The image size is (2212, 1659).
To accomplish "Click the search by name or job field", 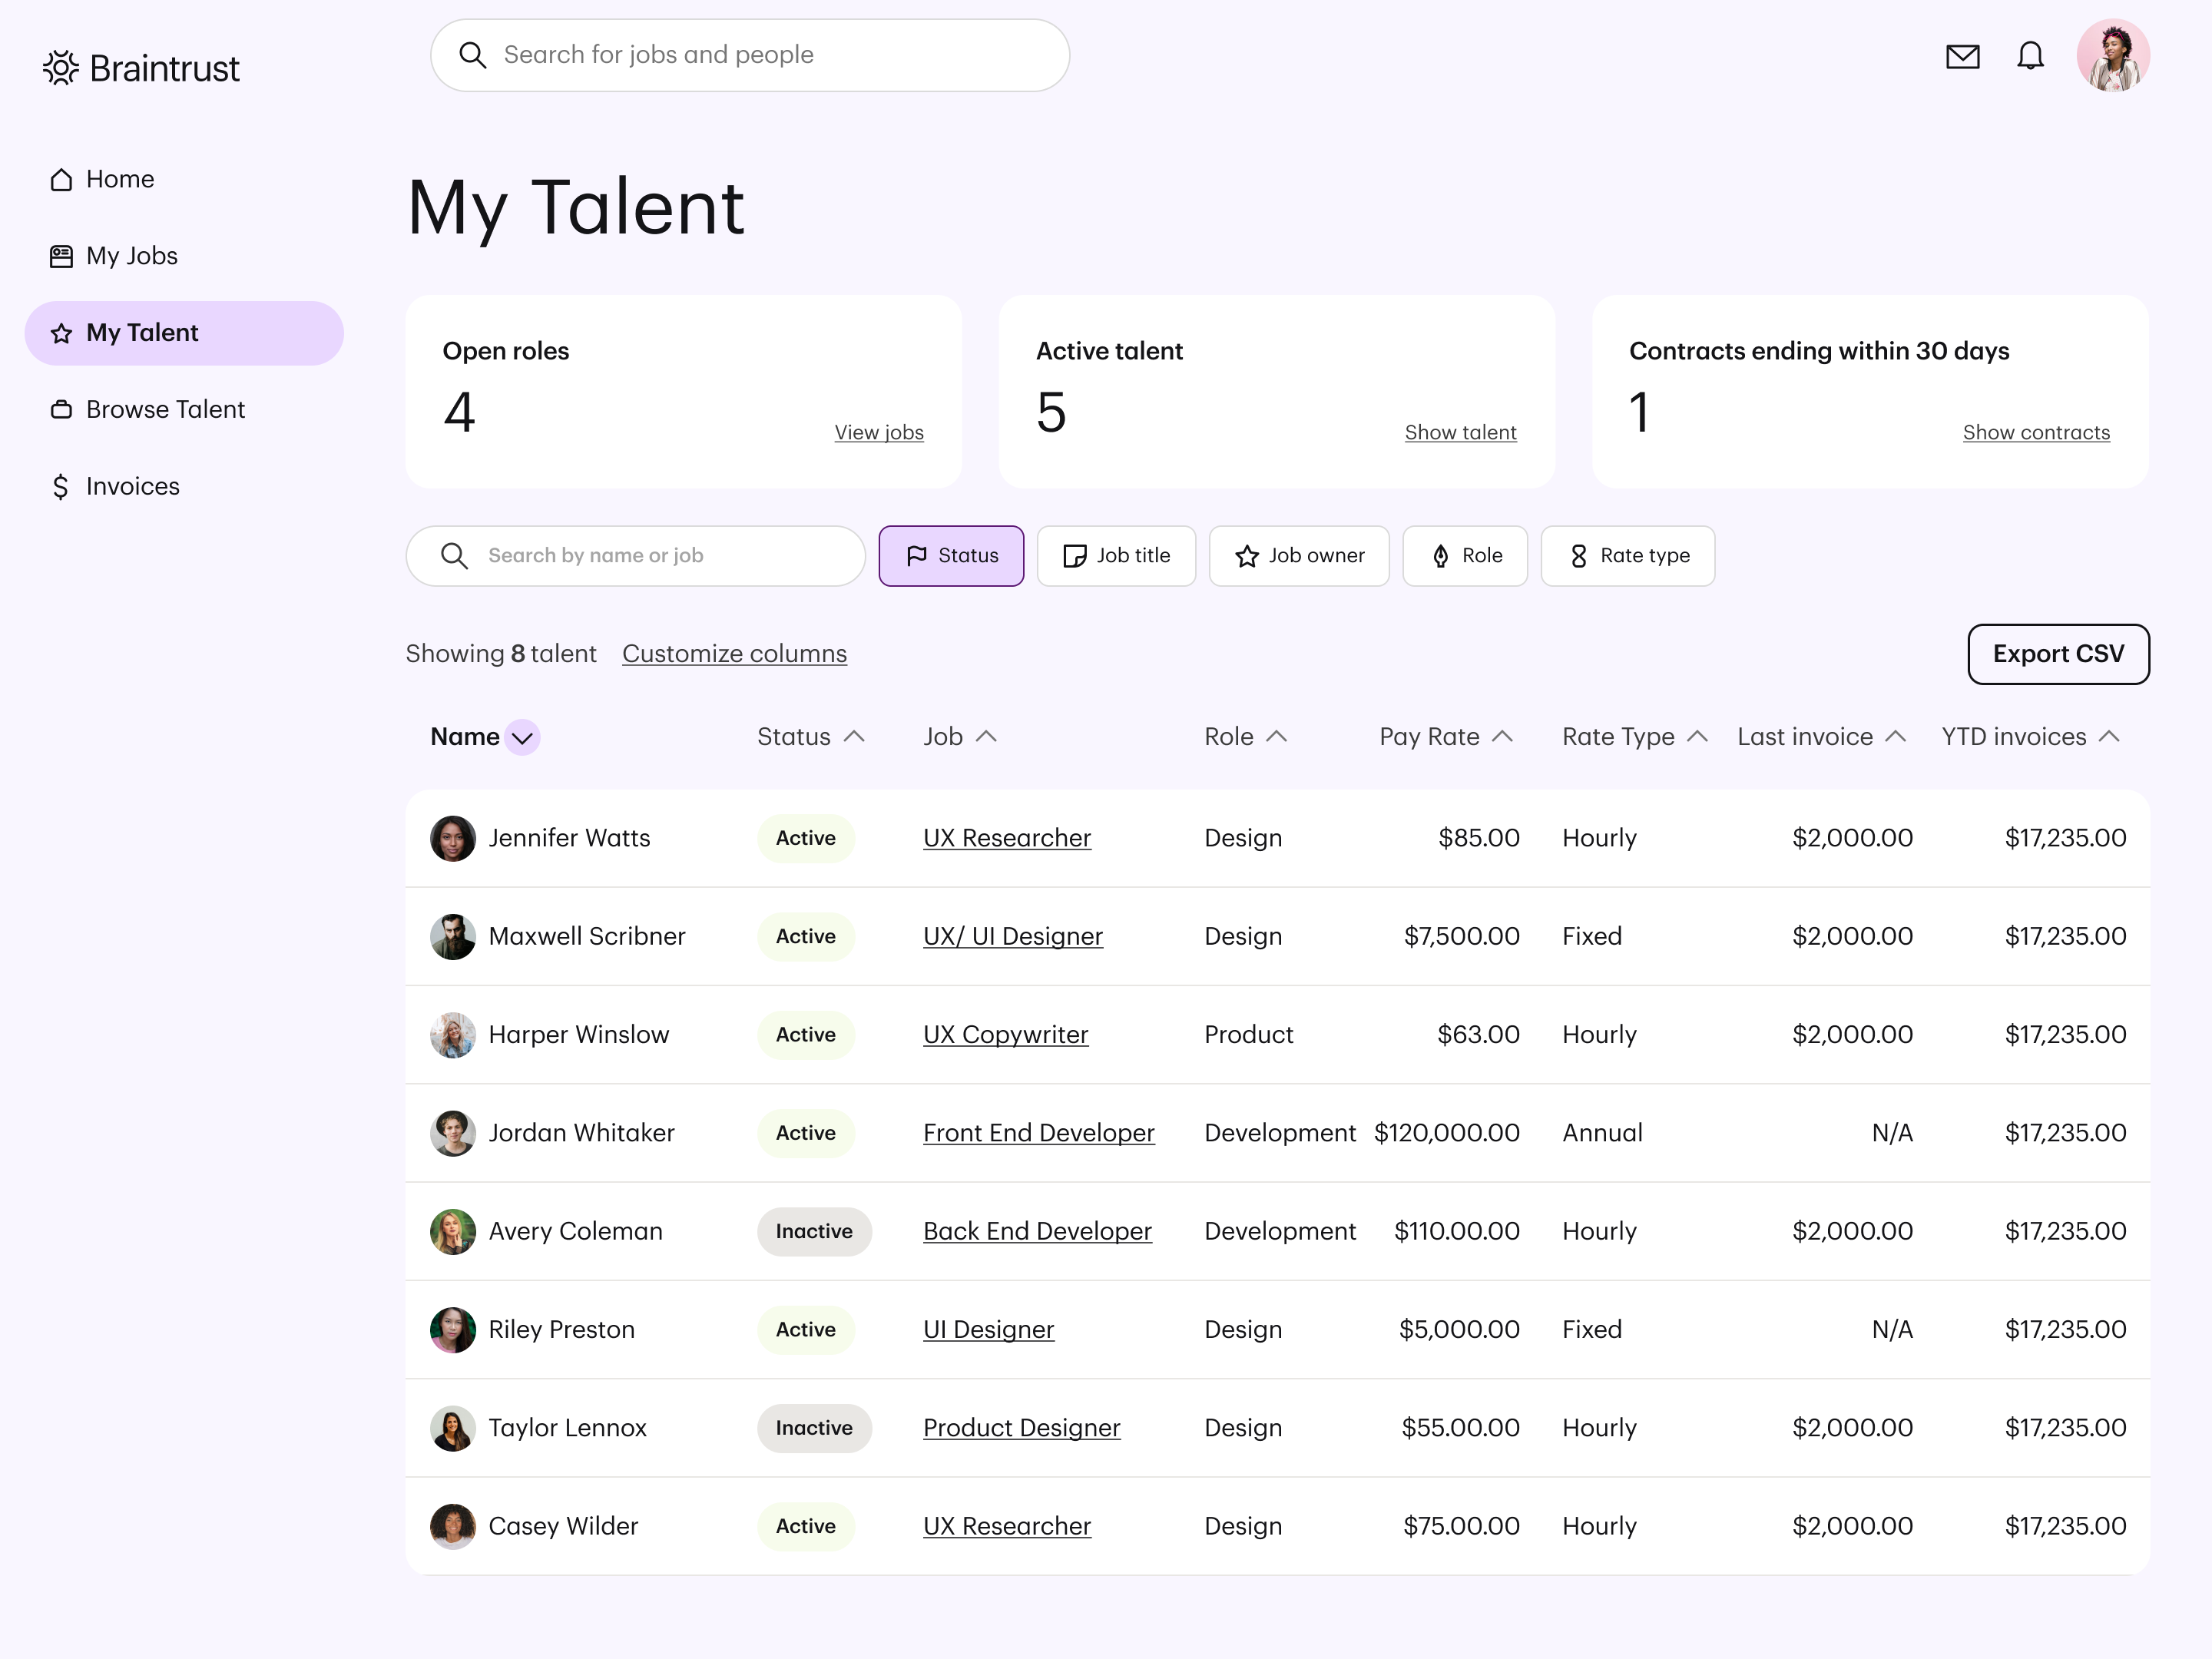I will [x=636, y=555].
